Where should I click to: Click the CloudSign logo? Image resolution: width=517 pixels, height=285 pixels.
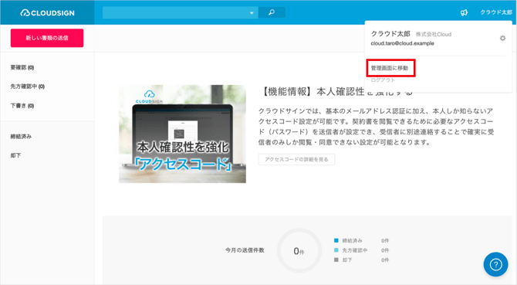pos(48,13)
